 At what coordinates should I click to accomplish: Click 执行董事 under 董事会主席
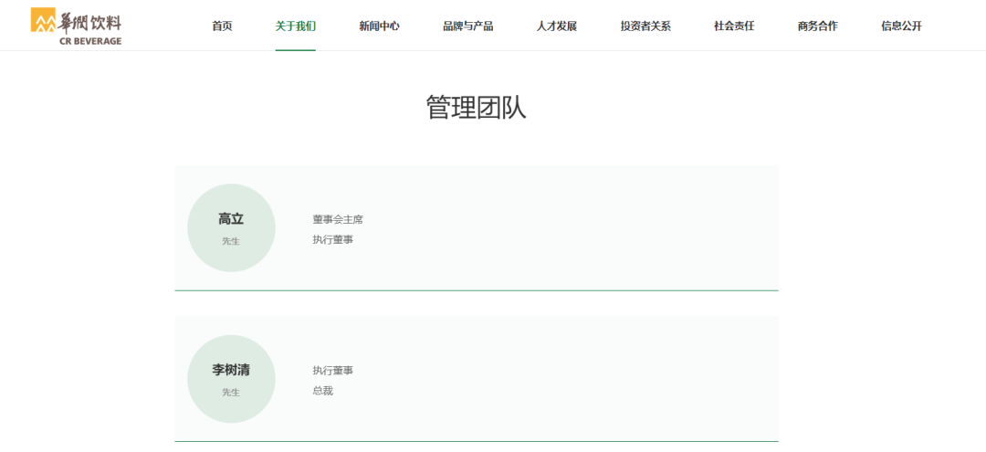(x=332, y=239)
